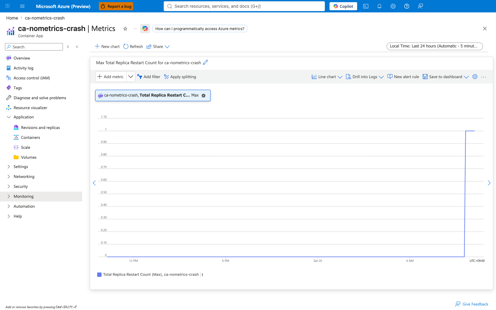Open the help question mark icon
496x310 pixels.
407,6
